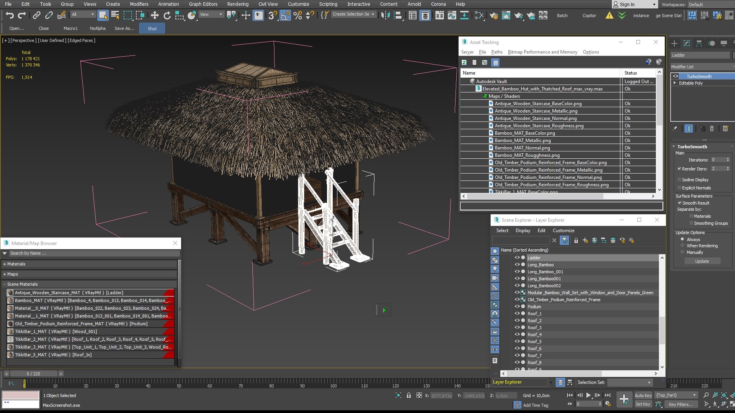Switch Asset Tracking to table view
This screenshot has width=735, height=413.
(496, 62)
